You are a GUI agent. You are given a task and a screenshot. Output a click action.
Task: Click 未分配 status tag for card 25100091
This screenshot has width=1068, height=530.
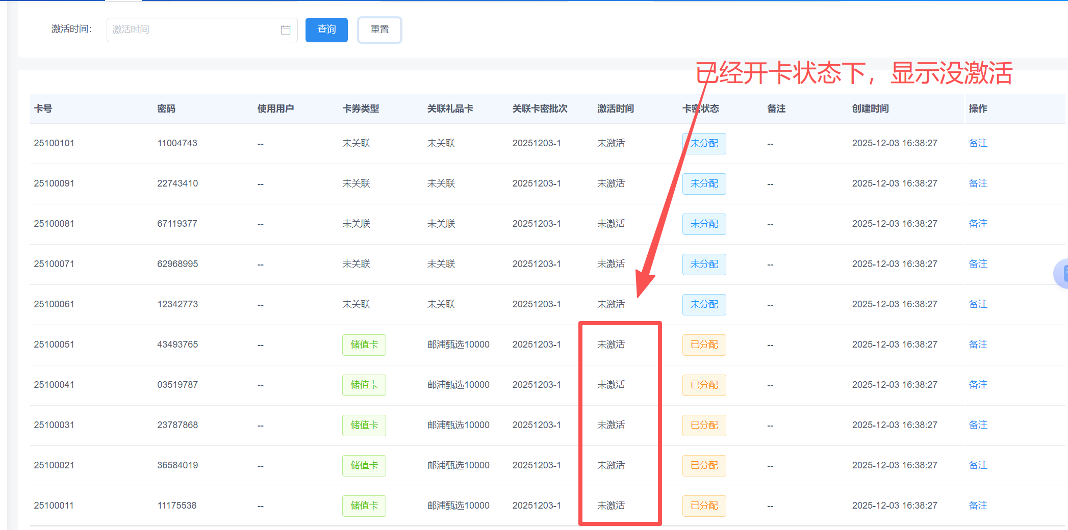point(704,183)
